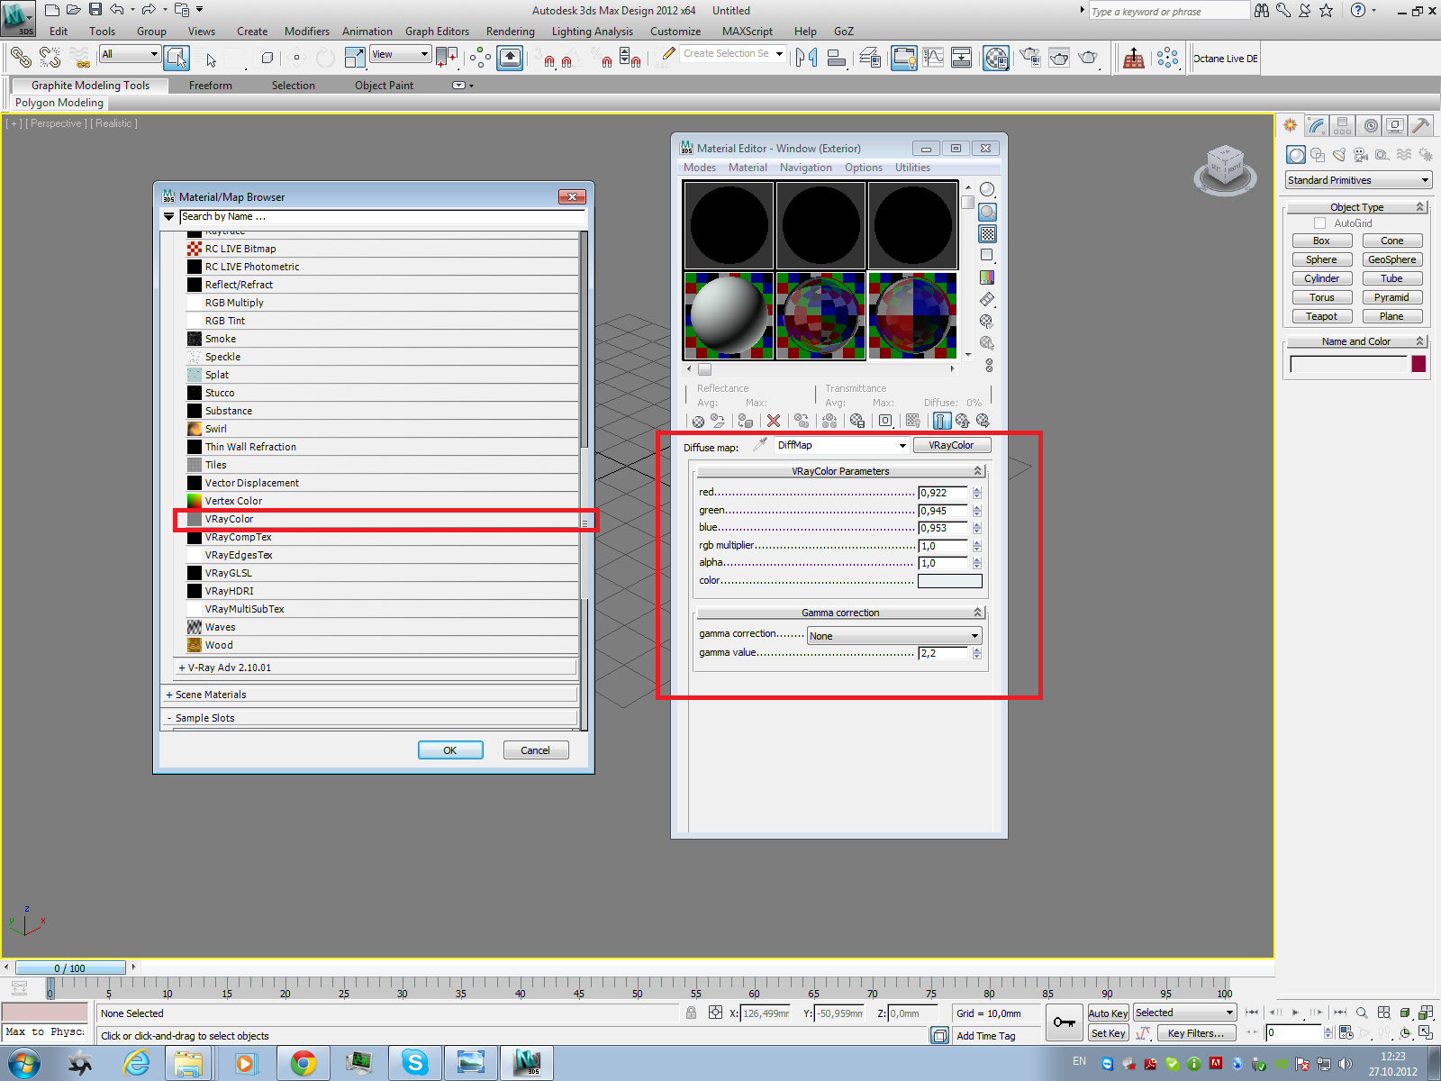This screenshot has height=1081, width=1441.
Task: Open the Utilities hammer panel
Action: tap(1421, 125)
